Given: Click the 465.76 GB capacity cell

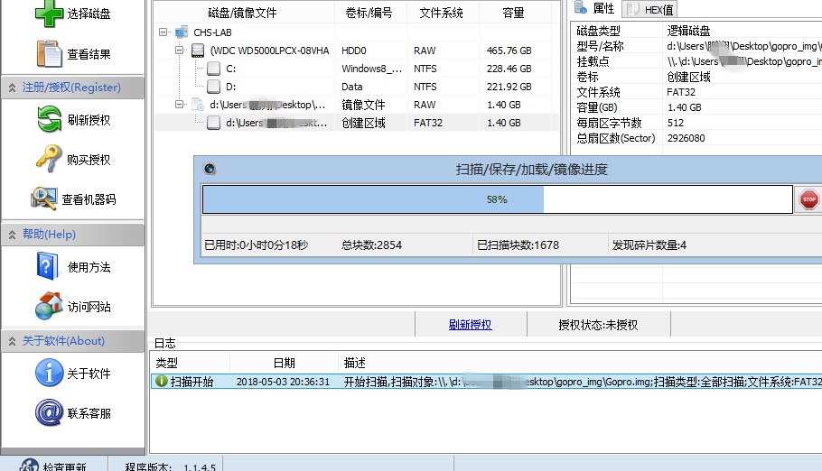Looking at the screenshot, I should (x=509, y=51).
